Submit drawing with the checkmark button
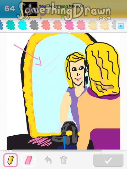The width and height of the screenshot is (127, 169). point(109,160)
